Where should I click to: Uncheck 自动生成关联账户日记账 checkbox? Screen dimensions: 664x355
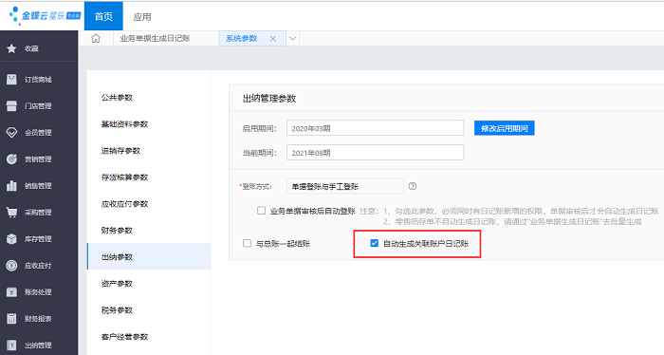[375, 243]
